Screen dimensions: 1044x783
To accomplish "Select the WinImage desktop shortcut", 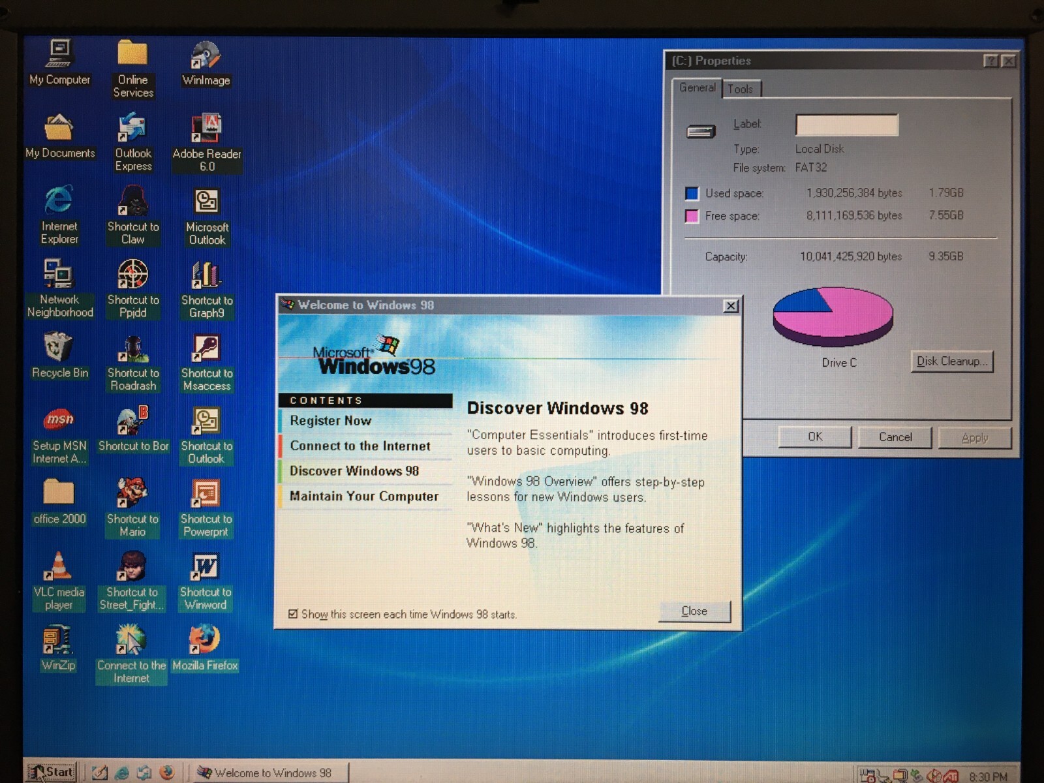I will pyautogui.click(x=206, y=63).
